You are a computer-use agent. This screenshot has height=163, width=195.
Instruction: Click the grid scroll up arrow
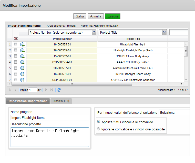[186, 44]
